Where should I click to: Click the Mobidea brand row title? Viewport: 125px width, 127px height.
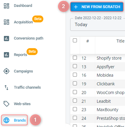point(105,75)
